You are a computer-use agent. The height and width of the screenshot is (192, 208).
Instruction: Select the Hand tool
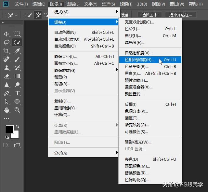(6, 110)
